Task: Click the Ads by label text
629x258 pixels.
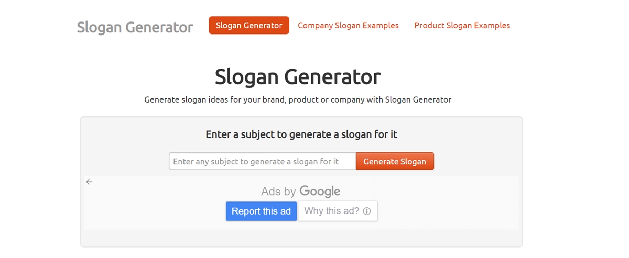Action: pyautogui.click(x=278, y=192)
